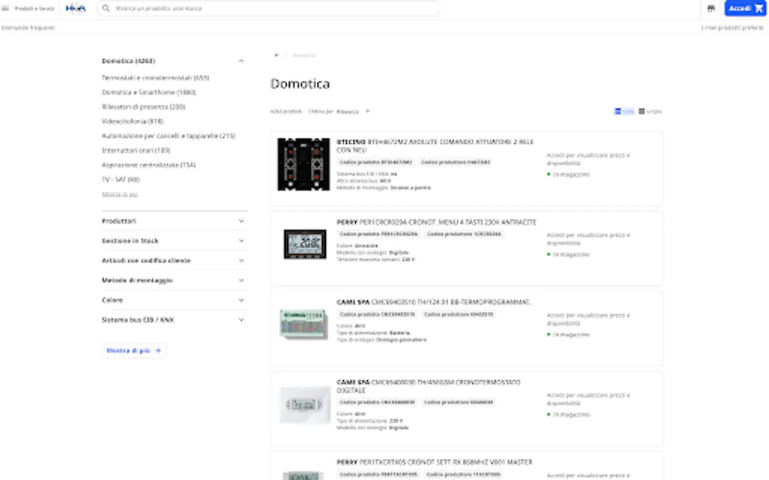Switch to Lista view
The height and width of the screenshot is (480, 769).
624,111
